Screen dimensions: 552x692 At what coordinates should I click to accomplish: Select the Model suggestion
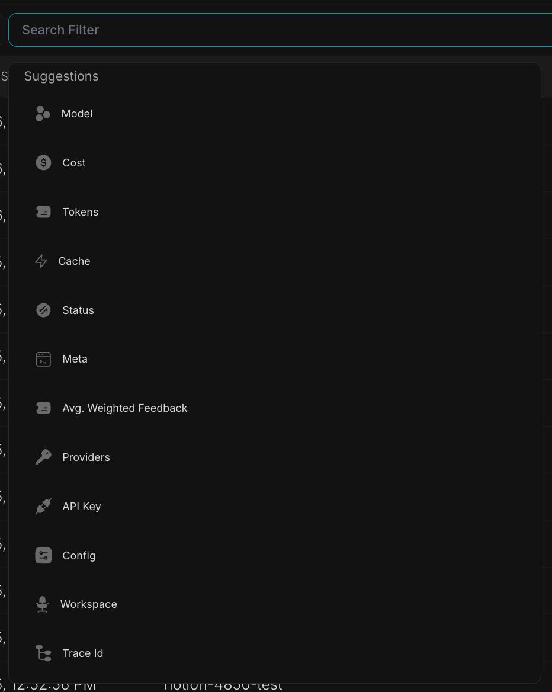(274, 113)
